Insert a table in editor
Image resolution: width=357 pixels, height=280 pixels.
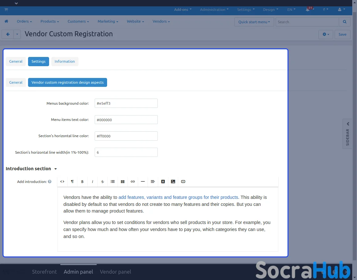tap(122, 182)
